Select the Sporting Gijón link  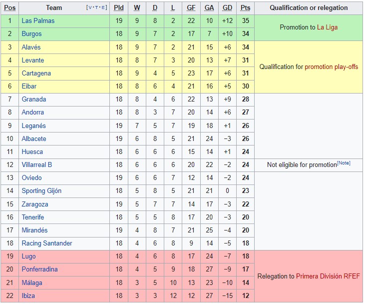(x=41, y=191)
